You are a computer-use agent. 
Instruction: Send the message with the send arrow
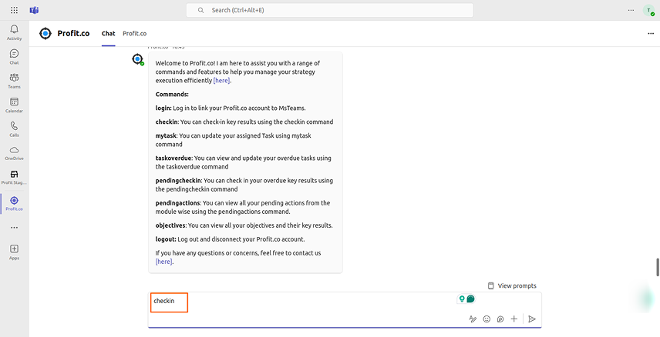point(532,319)
